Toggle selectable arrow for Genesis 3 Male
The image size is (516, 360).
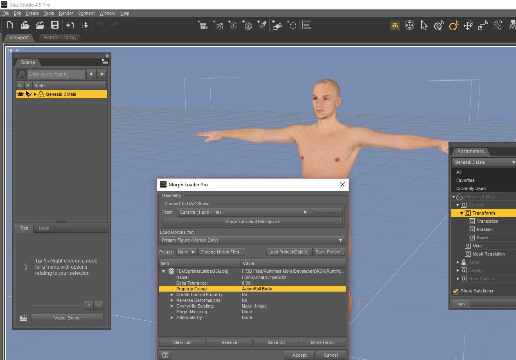28,94
